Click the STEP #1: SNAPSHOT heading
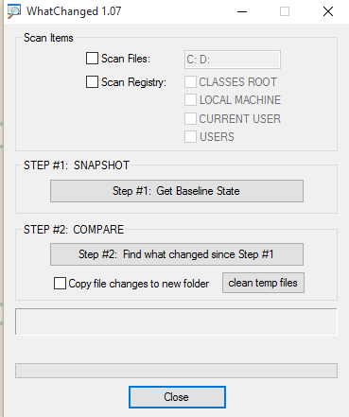The image size is (349, 417). [77, 165]
